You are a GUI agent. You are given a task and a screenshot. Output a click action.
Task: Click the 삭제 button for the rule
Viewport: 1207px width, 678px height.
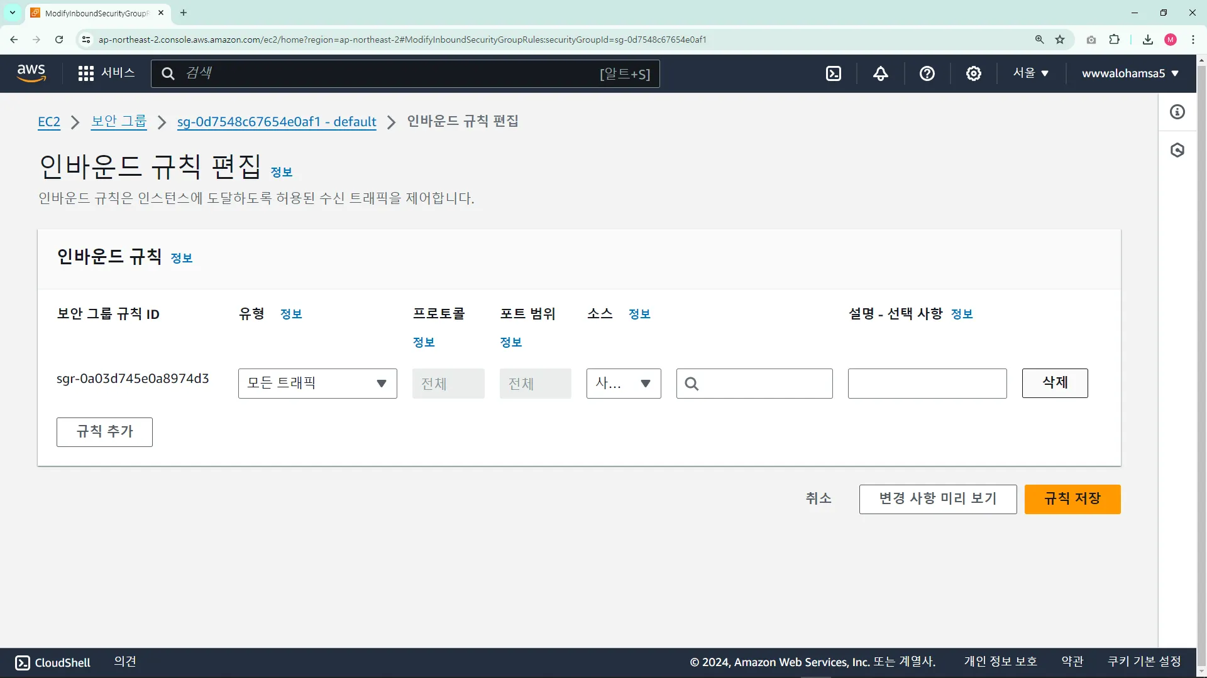[1054, 383]
